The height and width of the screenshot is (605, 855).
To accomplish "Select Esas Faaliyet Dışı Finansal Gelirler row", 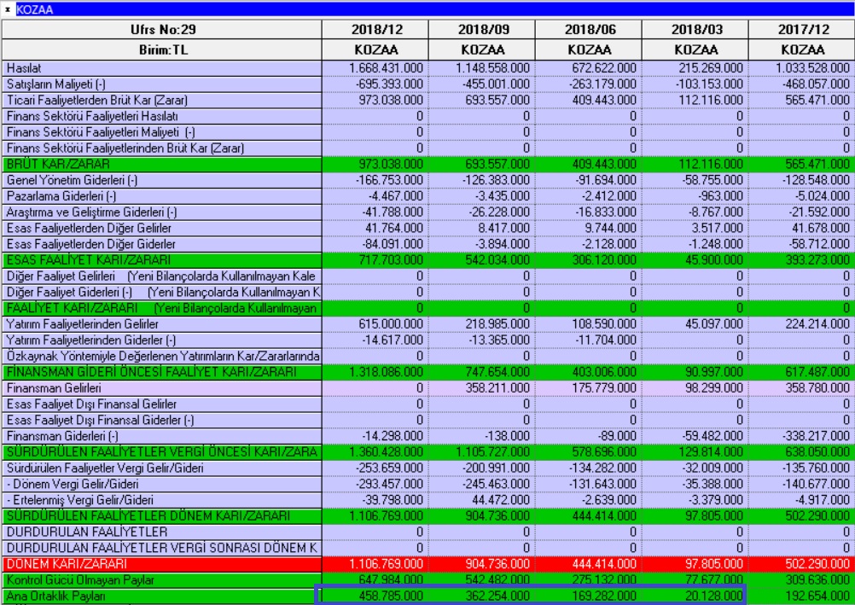I will pyautogui.click(x=162, y=404).
